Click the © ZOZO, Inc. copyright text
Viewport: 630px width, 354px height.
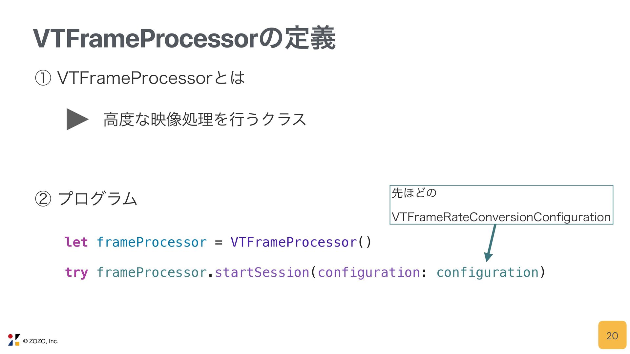point(41,341)
